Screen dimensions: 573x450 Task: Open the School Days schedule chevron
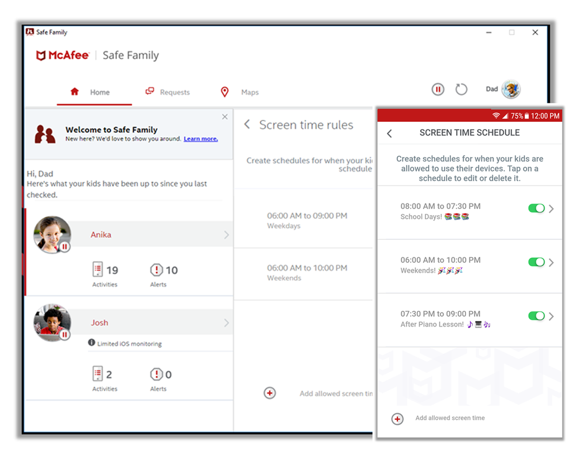(552, 207)
